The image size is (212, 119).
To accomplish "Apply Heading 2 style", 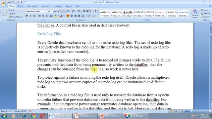I will [127, 14].
